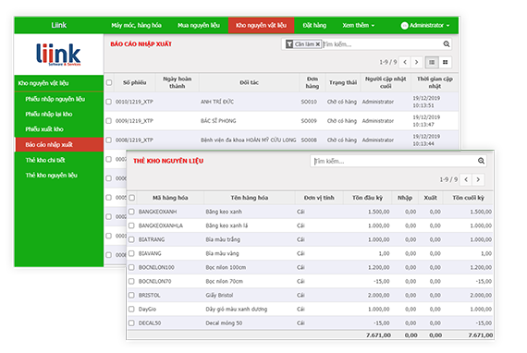Switch to list view

432,62
